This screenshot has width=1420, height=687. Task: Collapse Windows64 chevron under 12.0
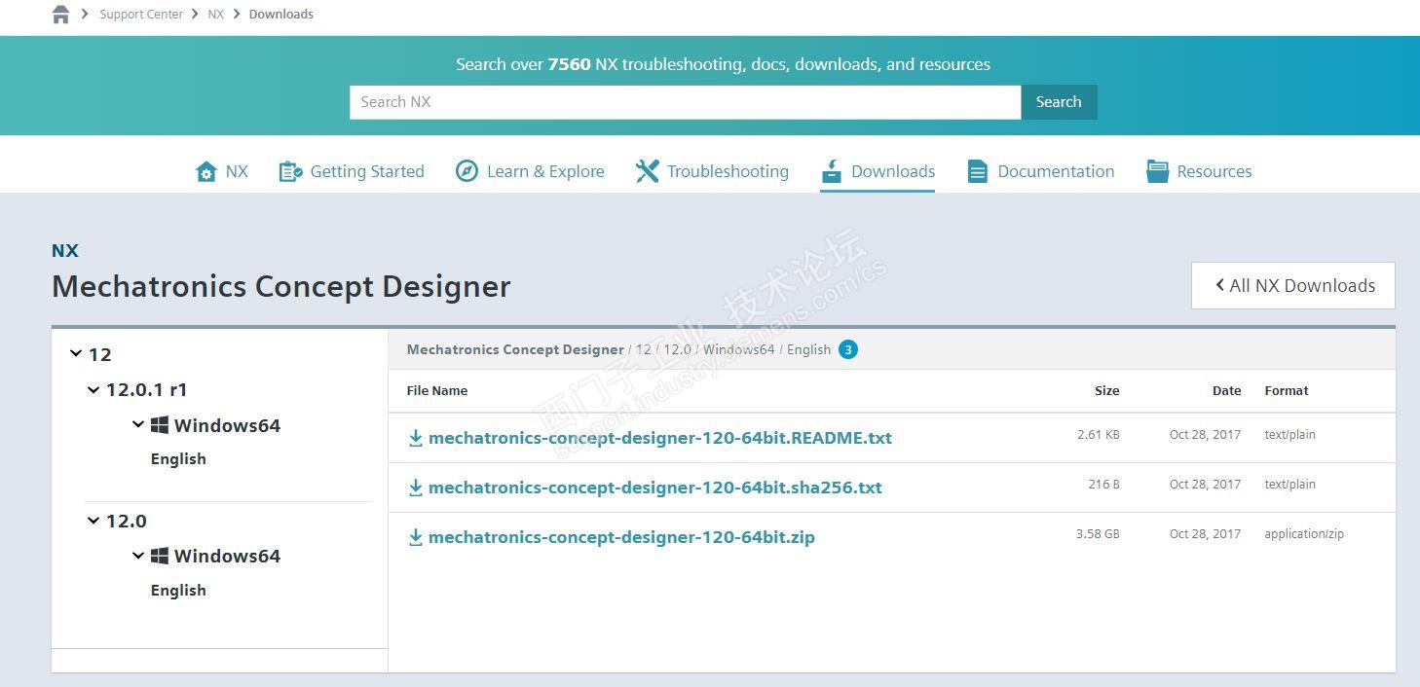(x=138, y=556)
